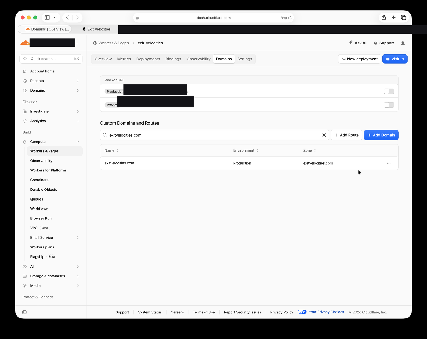Click the Workers & Pages breadcrumb icon

tap(95, 43)
